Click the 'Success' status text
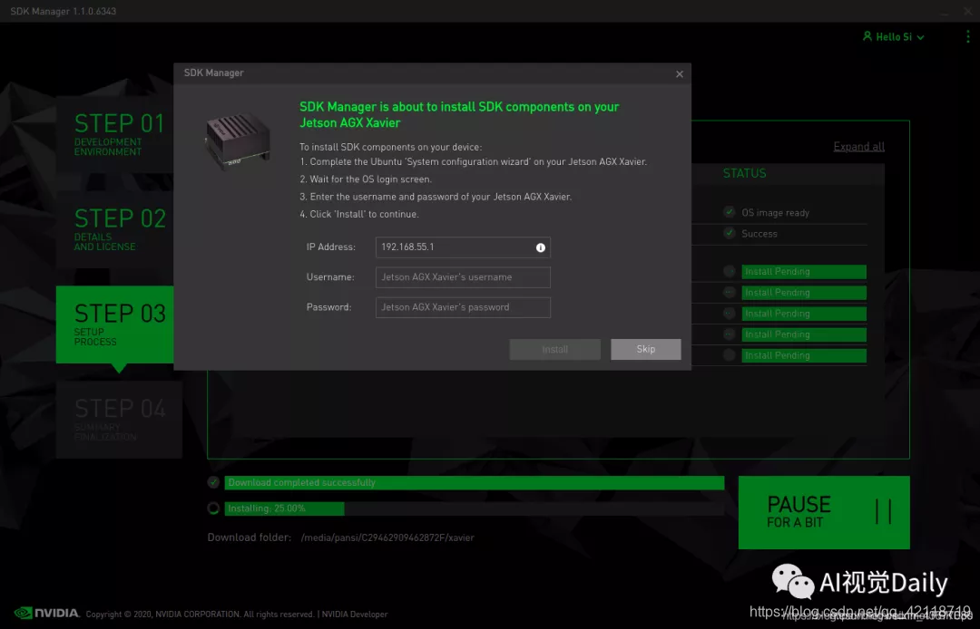 (759, 234)
